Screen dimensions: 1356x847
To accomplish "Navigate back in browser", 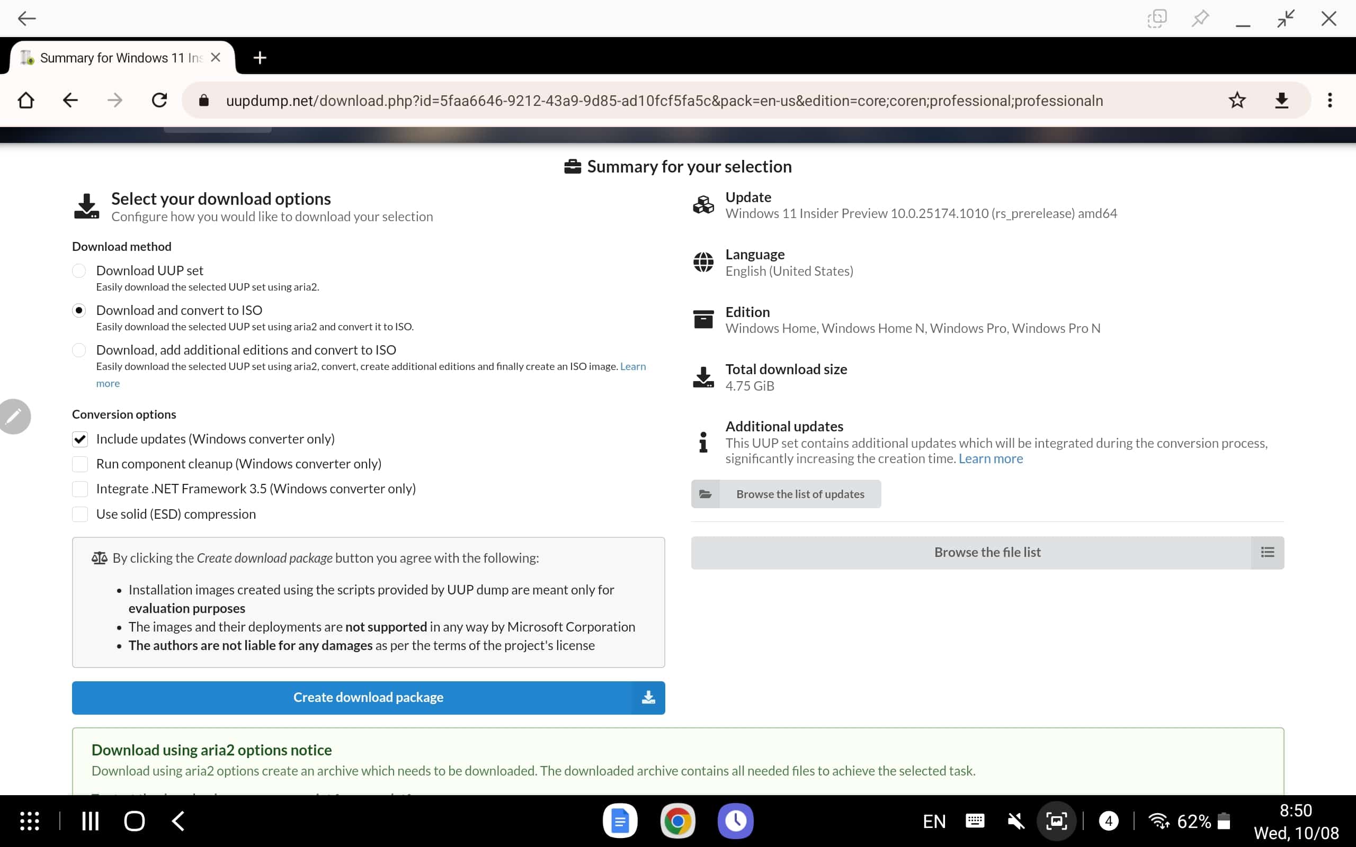I will point(70,100).
